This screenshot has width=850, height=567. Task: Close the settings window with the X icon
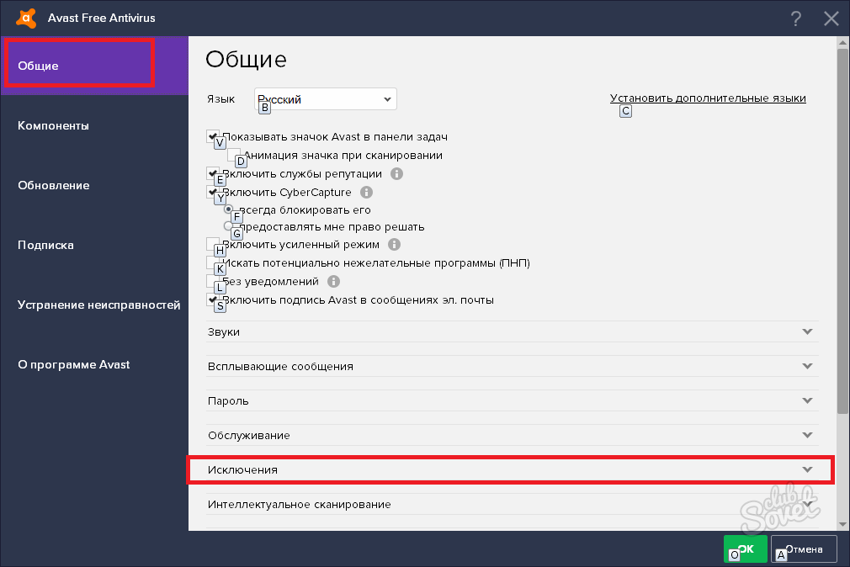coord(831,19)
